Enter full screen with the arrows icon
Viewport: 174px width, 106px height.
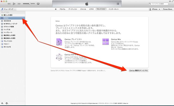click(173, 1)
